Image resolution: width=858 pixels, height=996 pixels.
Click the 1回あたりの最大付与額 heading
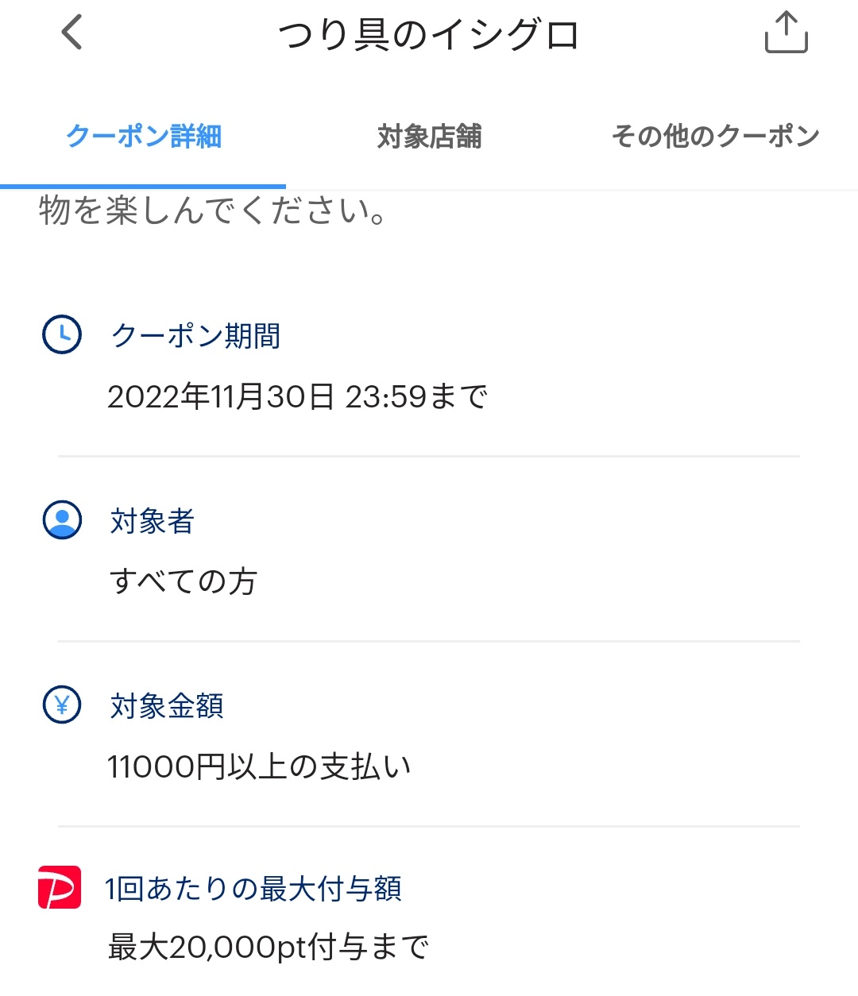[x=253, y=888]
